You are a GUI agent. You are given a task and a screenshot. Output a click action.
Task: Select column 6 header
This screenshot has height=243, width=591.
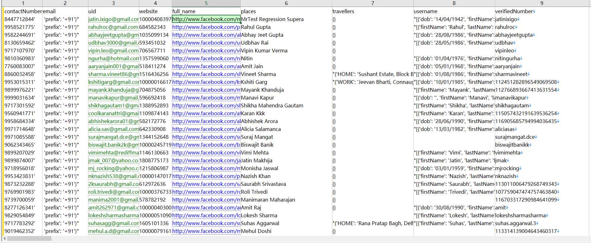[x=286, y=3]
